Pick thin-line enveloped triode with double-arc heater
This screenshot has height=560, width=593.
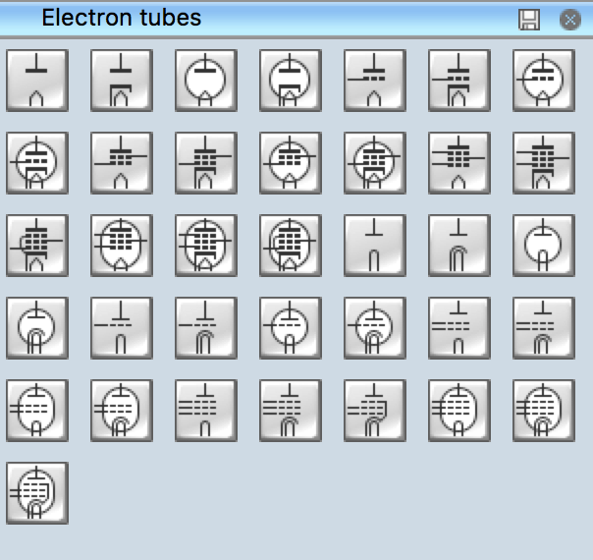tap(374, 328)
